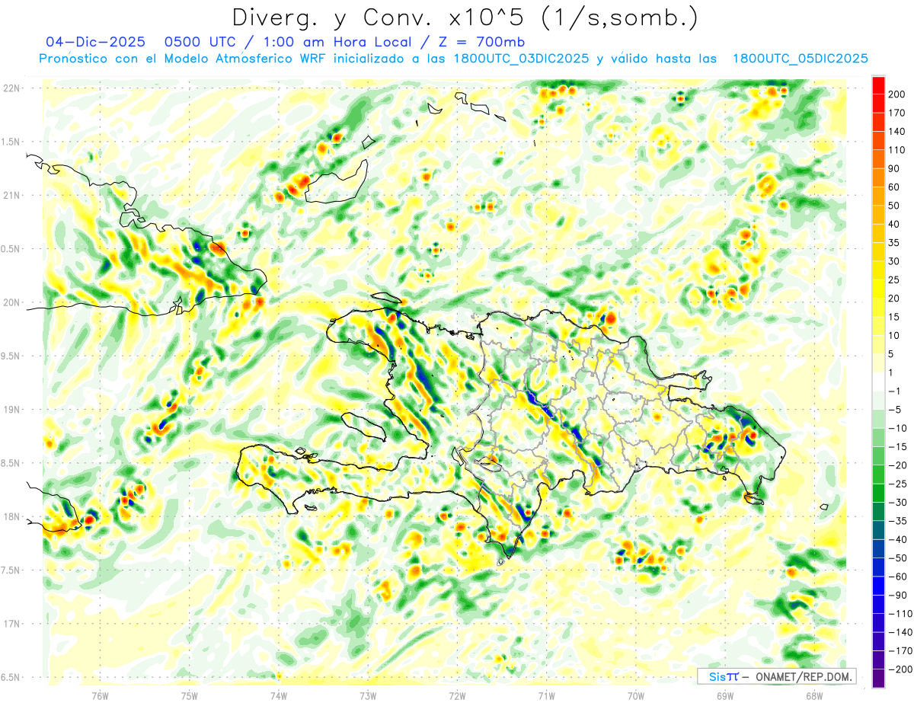Click the positive 60 color scale value
The image size is (914, 706).
(895, 187)
